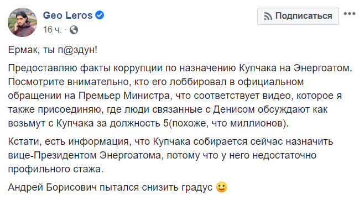
Task: Click the word "Денисом" in the post
Action: coord(234,109)
